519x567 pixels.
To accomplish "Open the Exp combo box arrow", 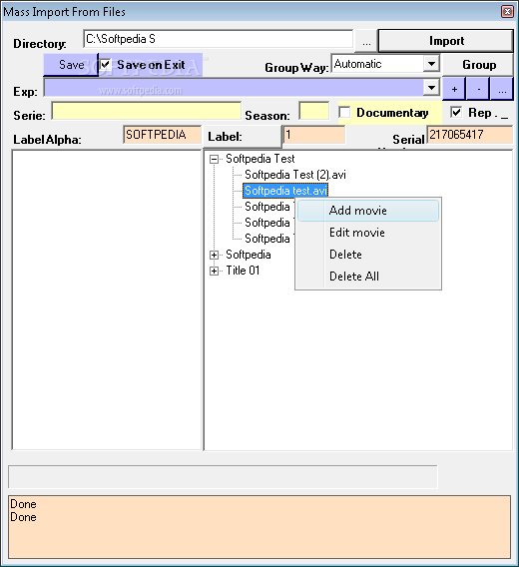I will click(431, 88).
